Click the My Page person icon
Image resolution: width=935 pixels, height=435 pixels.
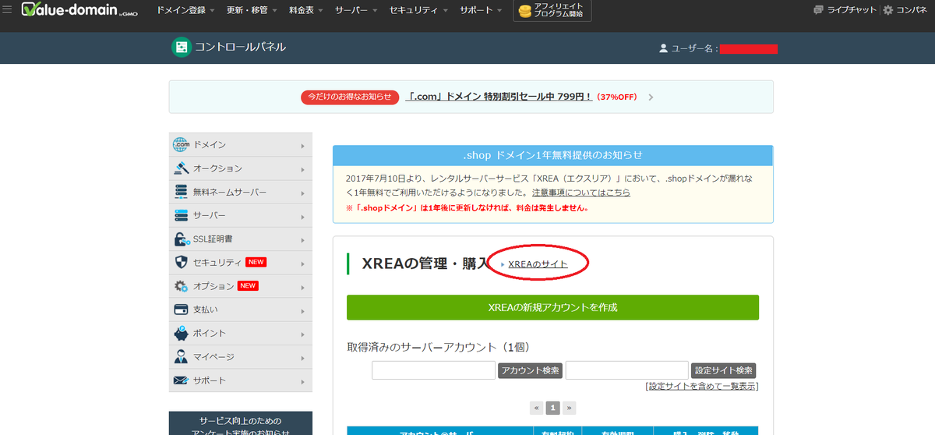181,356
